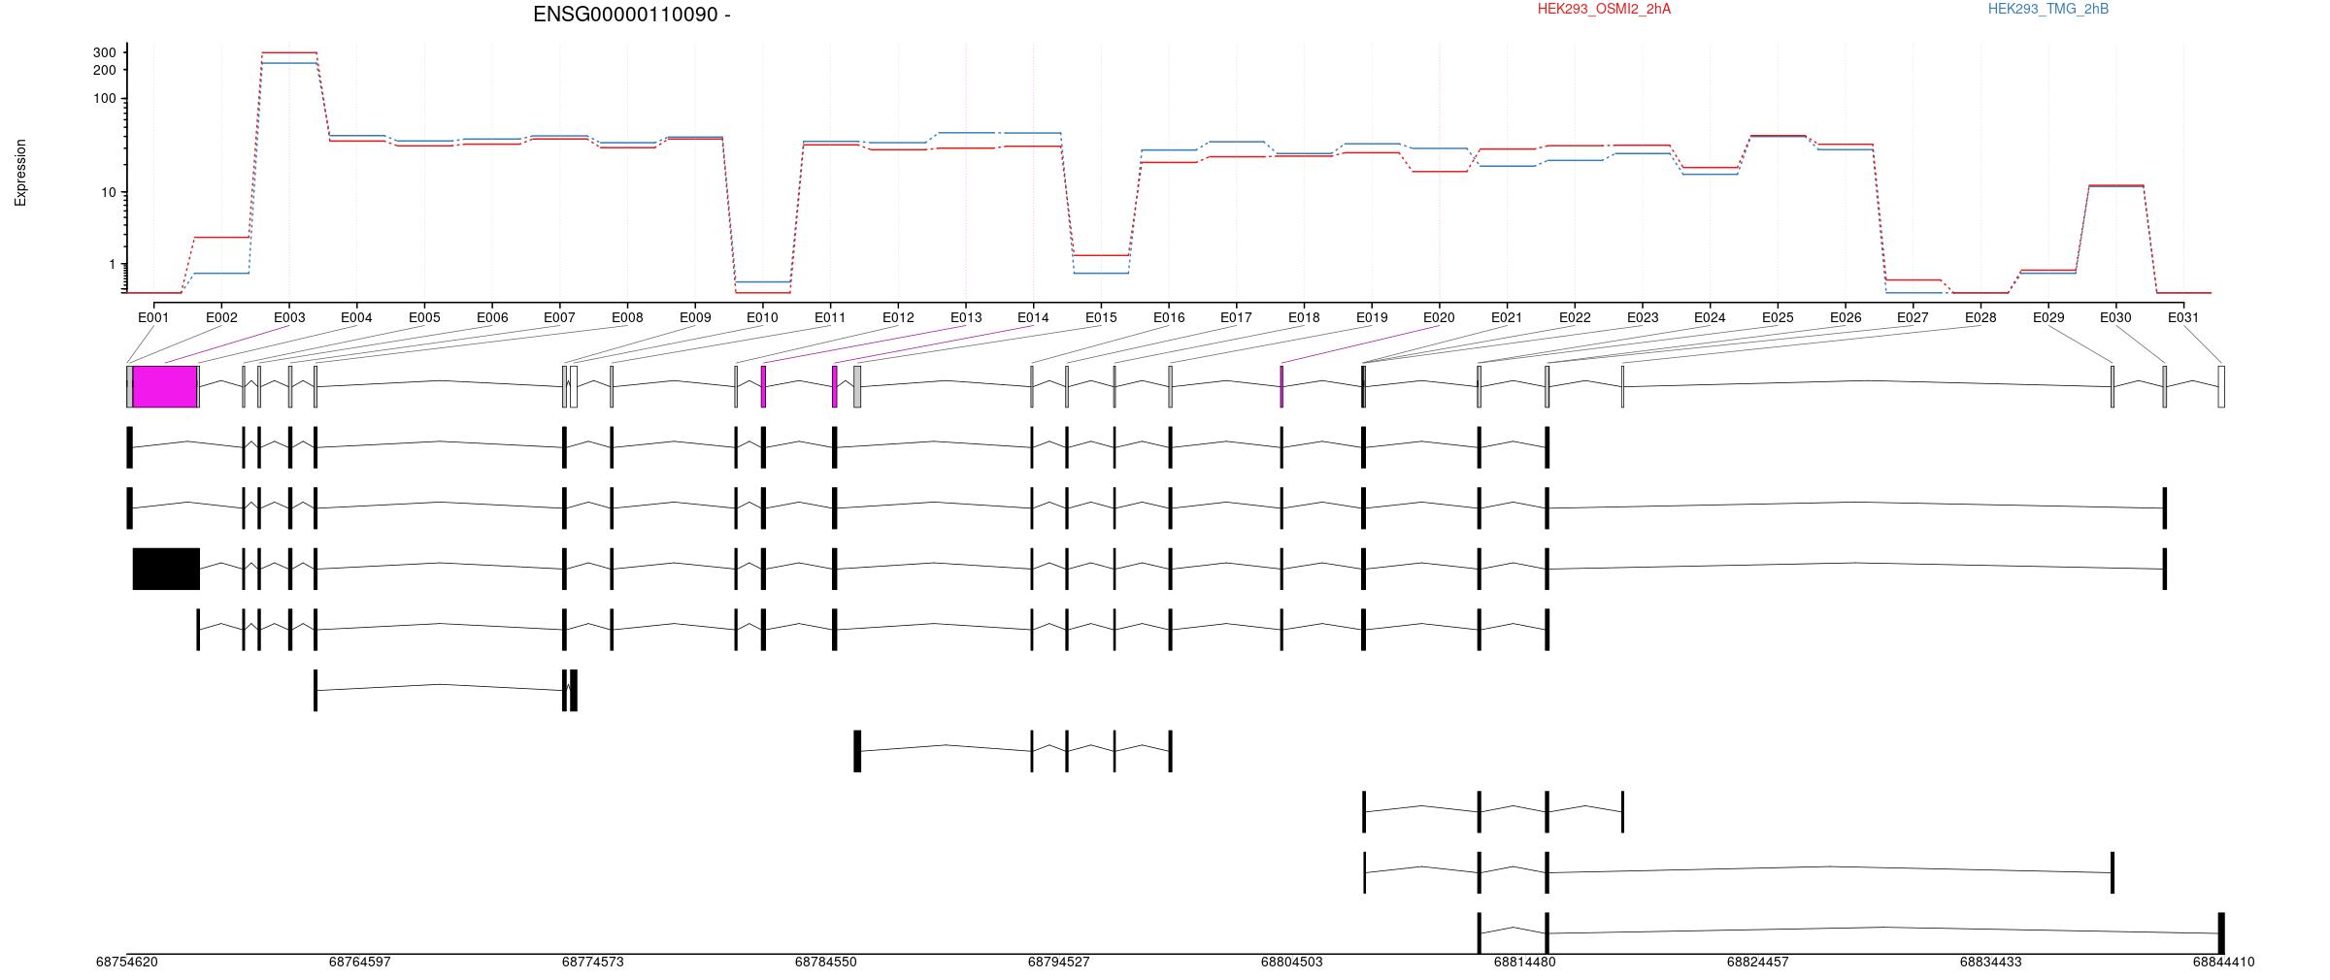This screenshot has height=980, width=2330.
Task: Click exon label E016
Action: point(1169,317)
